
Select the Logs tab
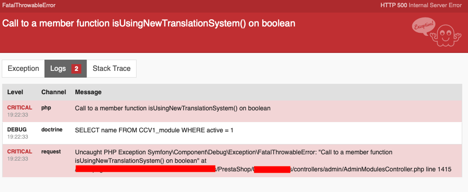66,69
